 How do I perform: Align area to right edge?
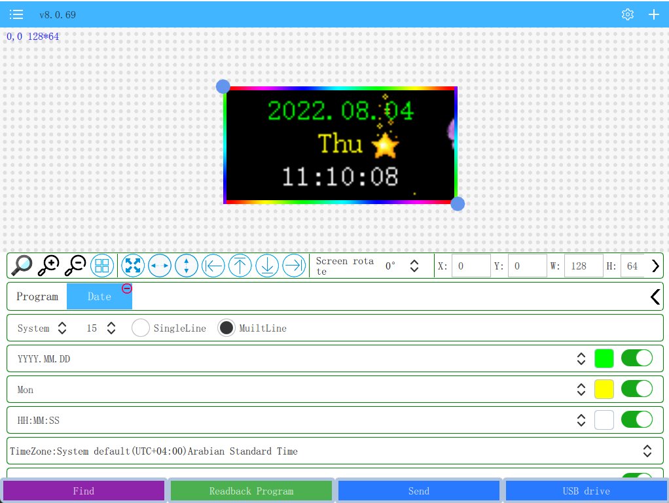[x=294, y=266]
